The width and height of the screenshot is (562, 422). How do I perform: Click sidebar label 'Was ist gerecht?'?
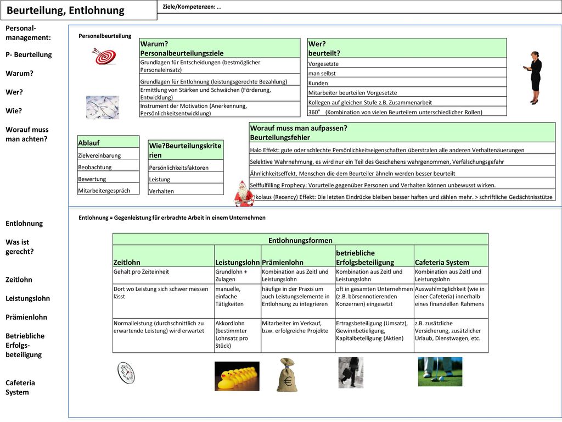click(x=20, y=247)
